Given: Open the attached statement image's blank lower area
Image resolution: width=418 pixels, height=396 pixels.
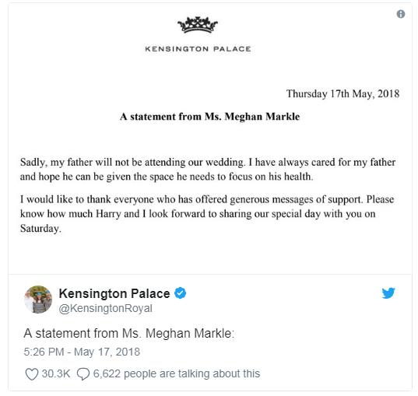Looking at the screenshot, I should pyautogui.click(x=210, y=254).
